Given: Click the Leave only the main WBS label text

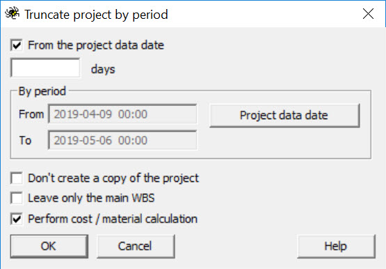Looking at the screenshot, I should point(91,198).
